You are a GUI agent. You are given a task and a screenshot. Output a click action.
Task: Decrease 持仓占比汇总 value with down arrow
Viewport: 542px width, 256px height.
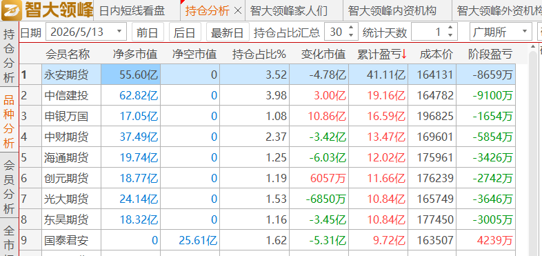(x=351, y=36)
